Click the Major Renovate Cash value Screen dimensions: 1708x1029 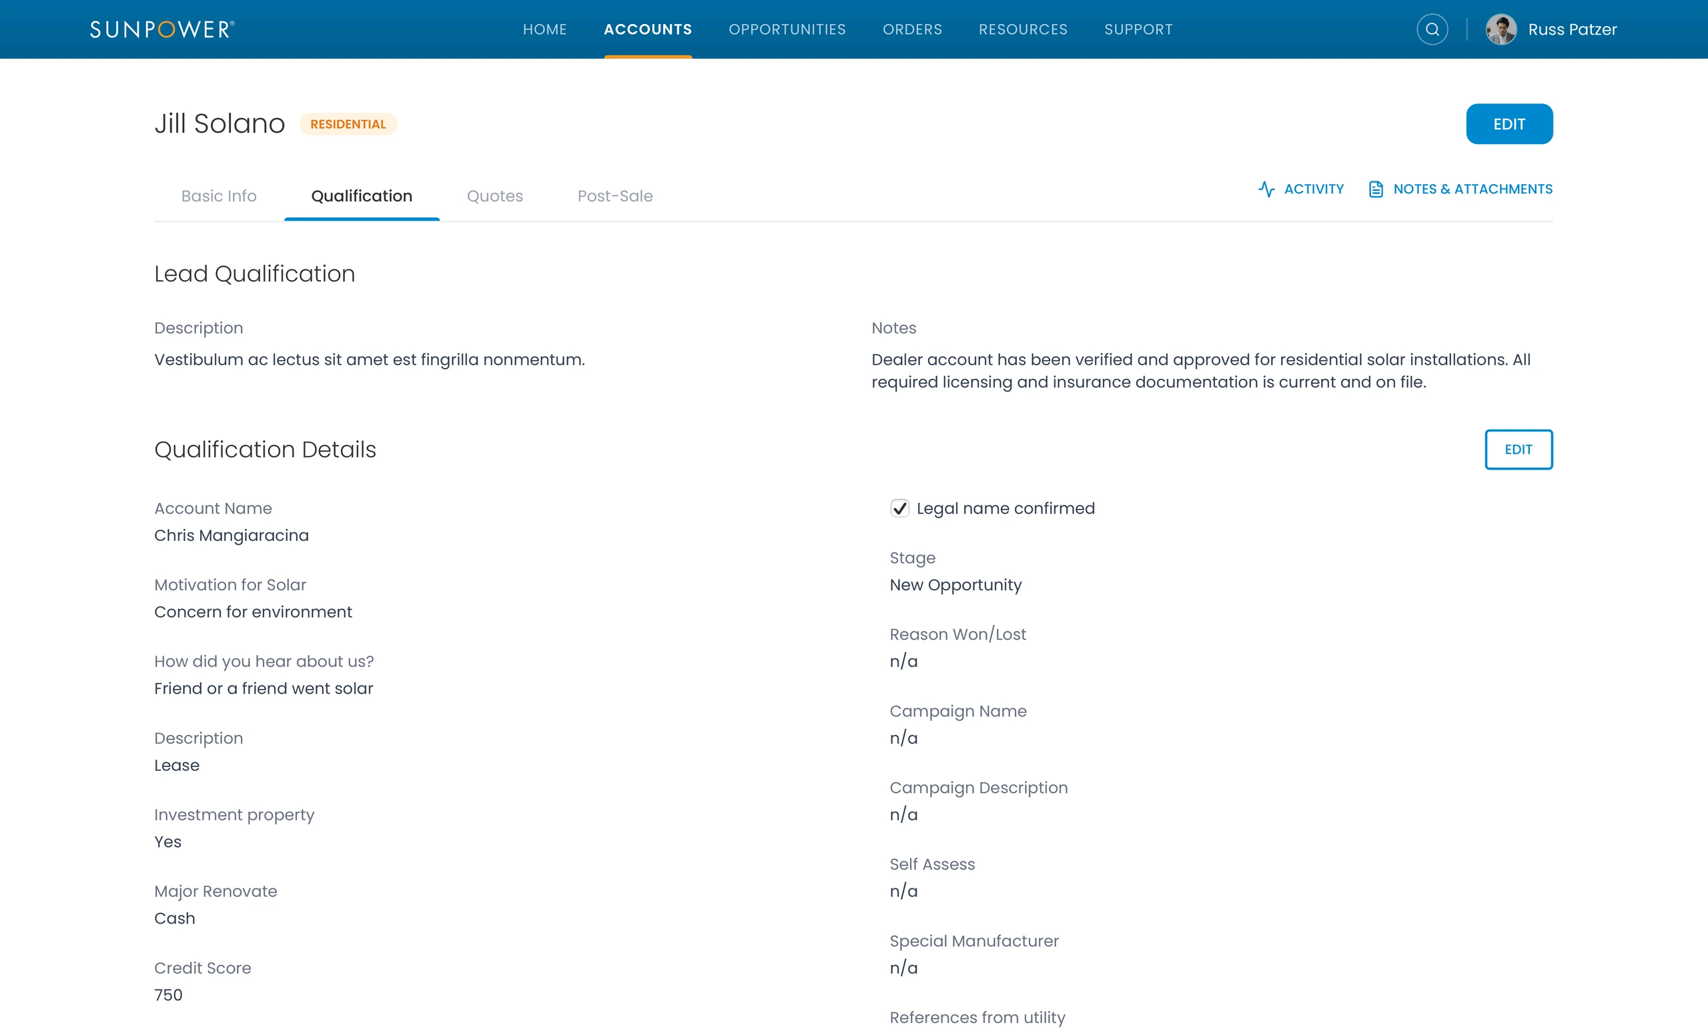175,918
